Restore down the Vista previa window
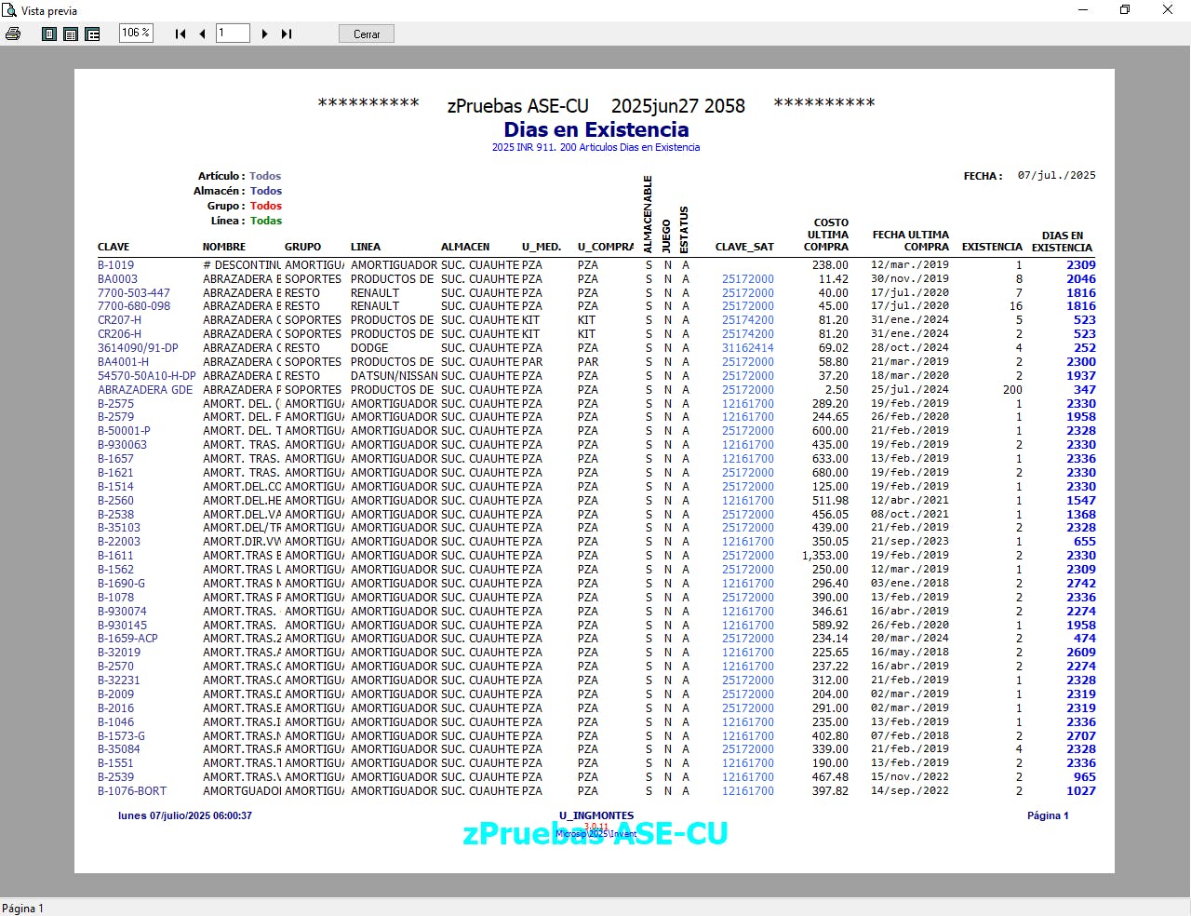This screenshot has height=916, width=1191. pos(1125,10)
